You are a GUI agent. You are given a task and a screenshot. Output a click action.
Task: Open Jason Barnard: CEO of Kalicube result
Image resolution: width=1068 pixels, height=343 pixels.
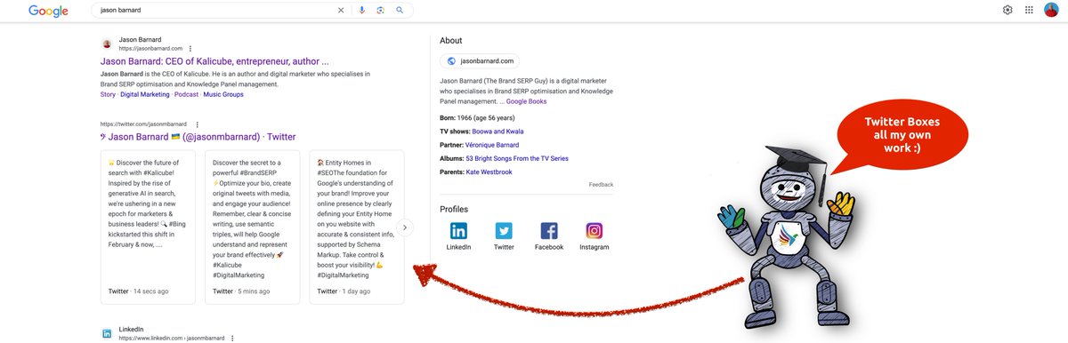(214, 61)
